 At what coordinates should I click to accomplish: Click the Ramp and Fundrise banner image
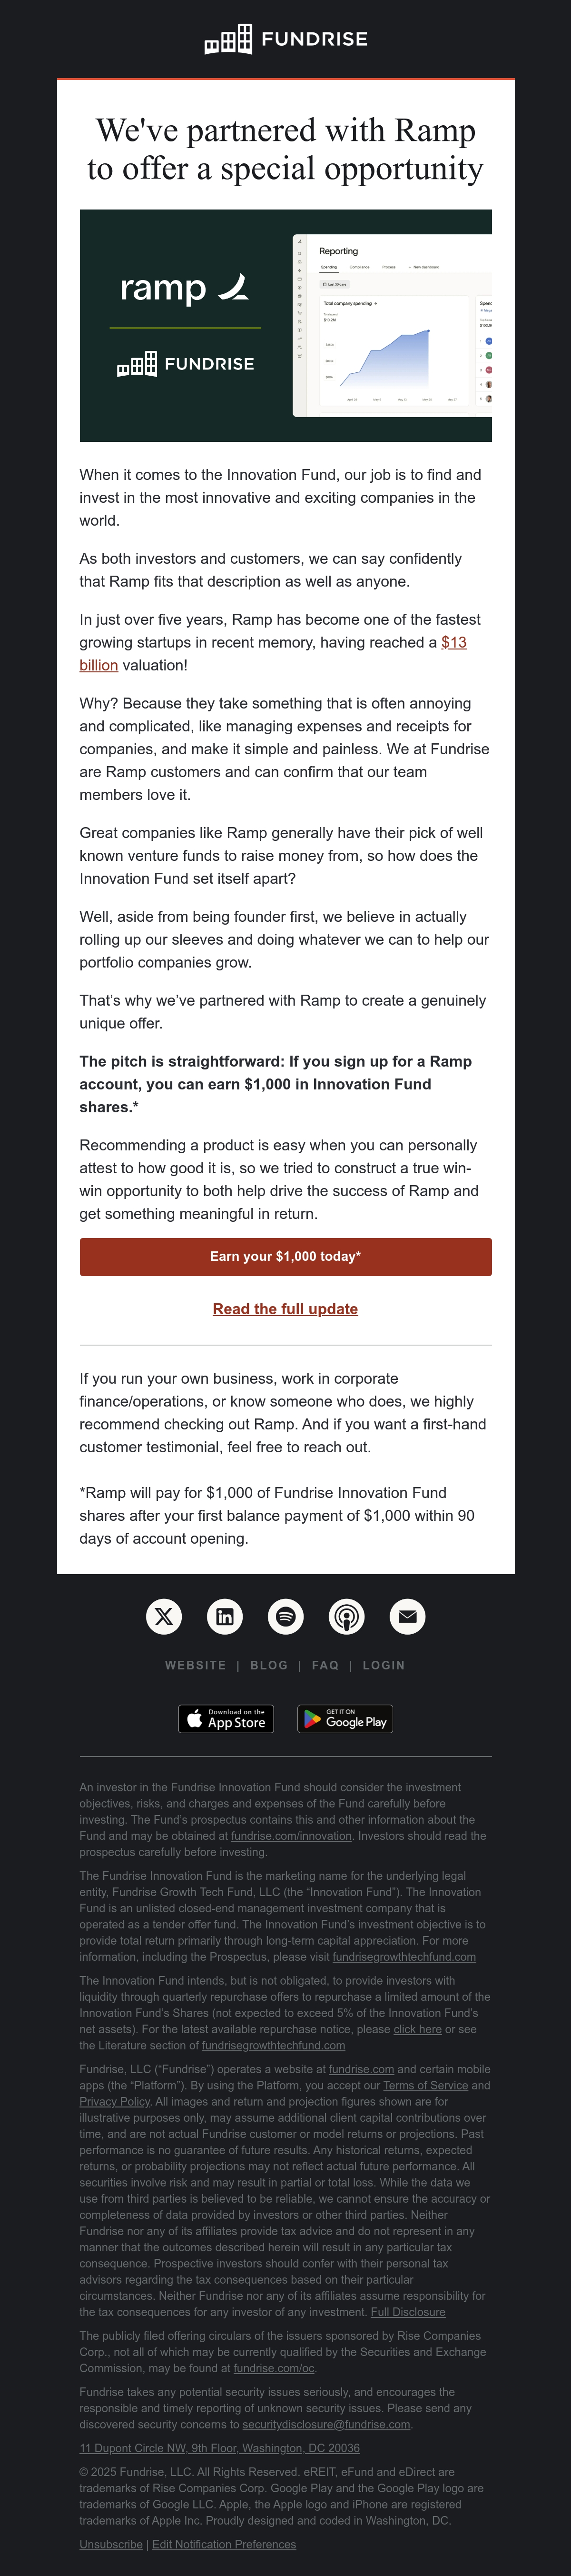coord(286,326)
